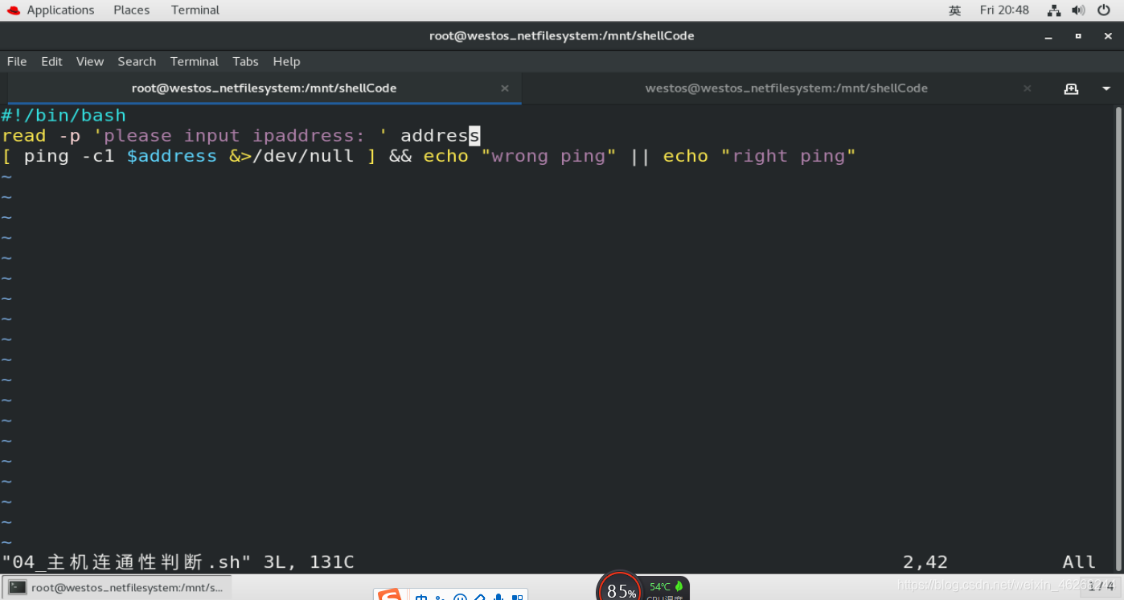Viewport: 1124px width, 600px height.
Task: Open the Tabs menu
Action: tap(245, 61)
